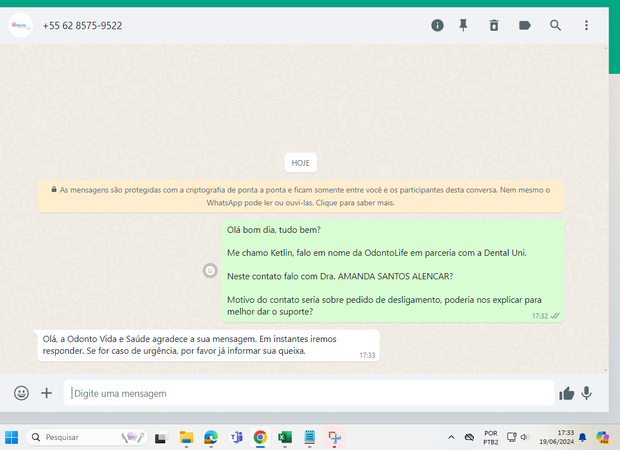This screenshot has height=450, width=620.
Task: Open contact +55 62 8575-9522 header
Action: [82, 26]
